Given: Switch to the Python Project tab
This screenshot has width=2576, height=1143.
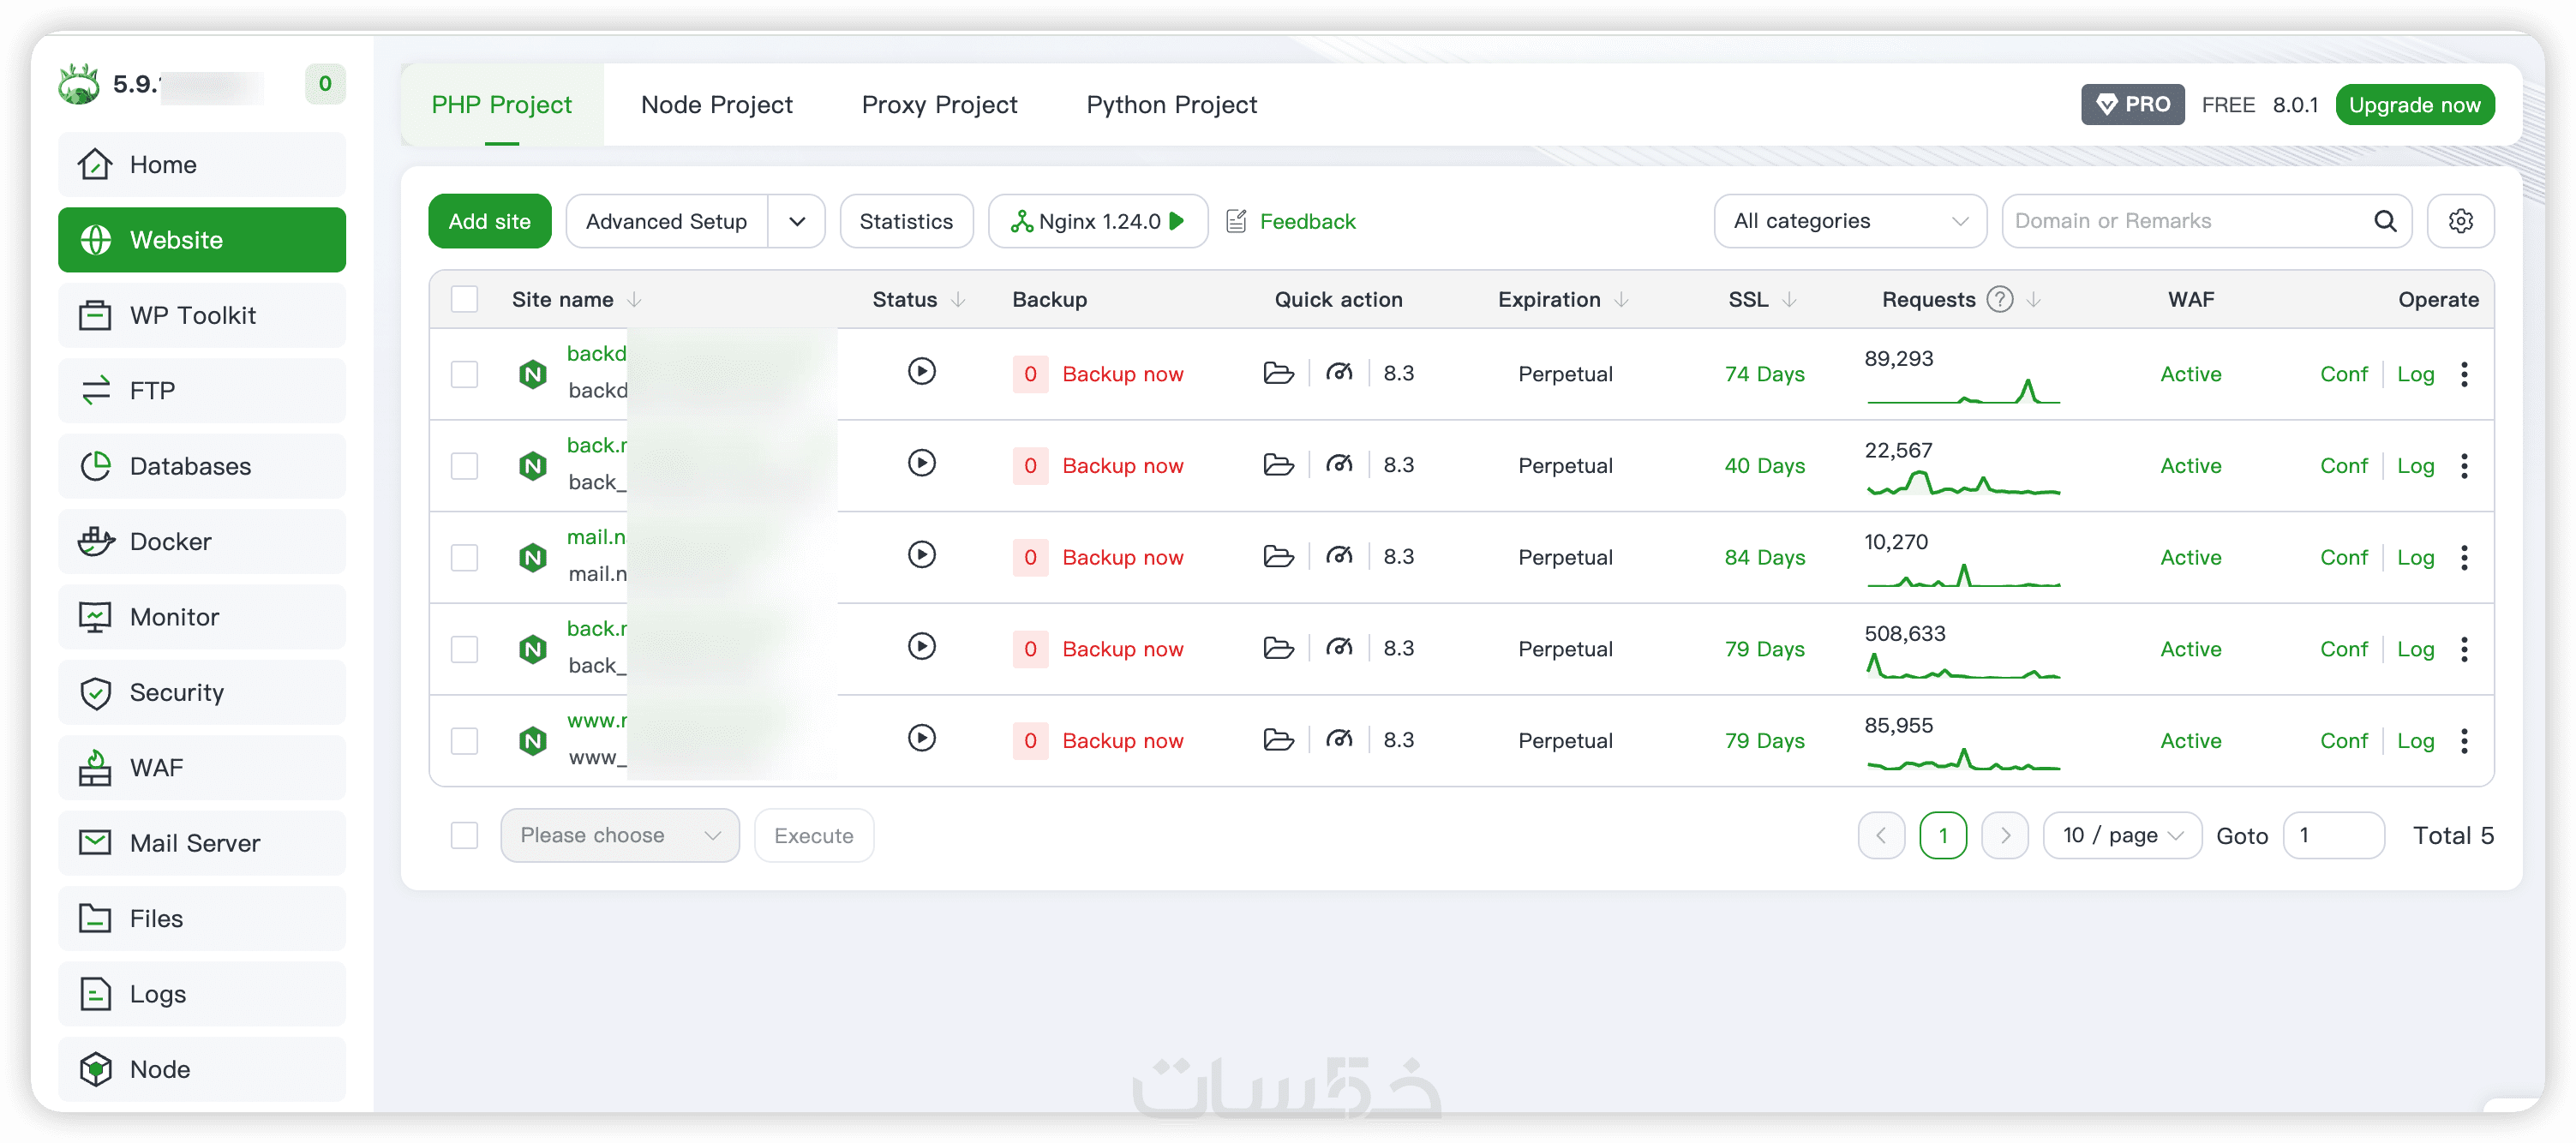Looking at the screenshot, I should pos(1171,105).
